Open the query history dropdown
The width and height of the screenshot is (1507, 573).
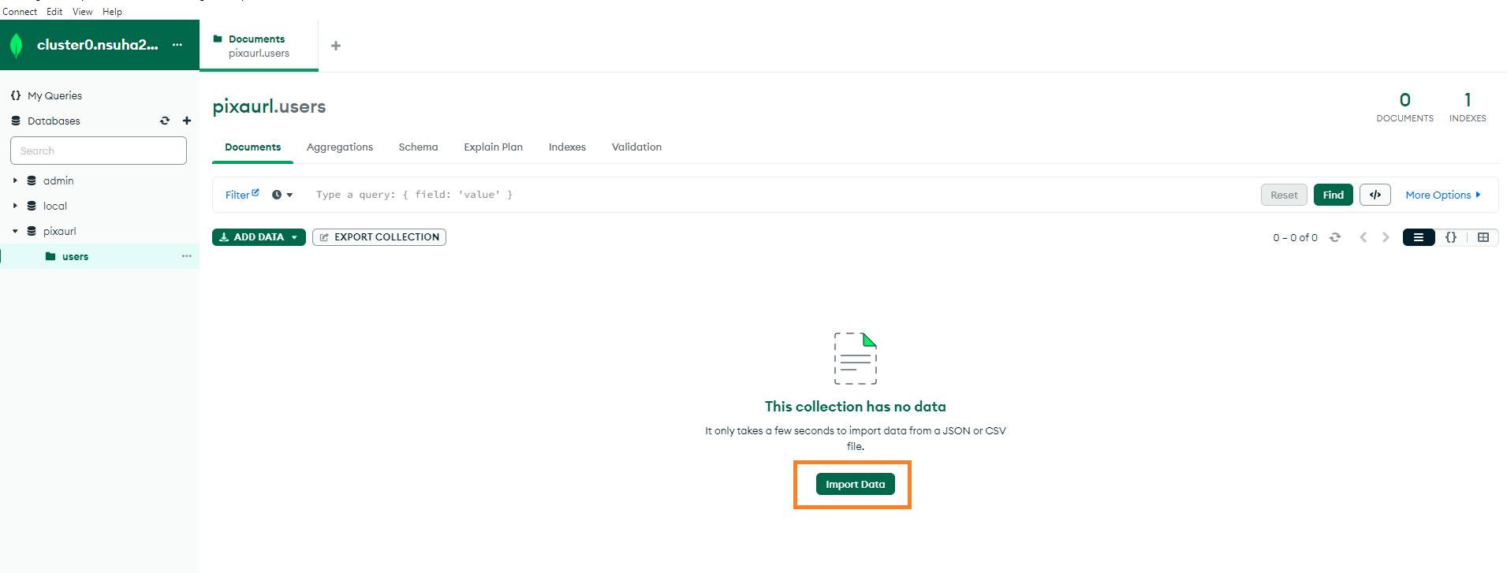click(x=282, y=195)
